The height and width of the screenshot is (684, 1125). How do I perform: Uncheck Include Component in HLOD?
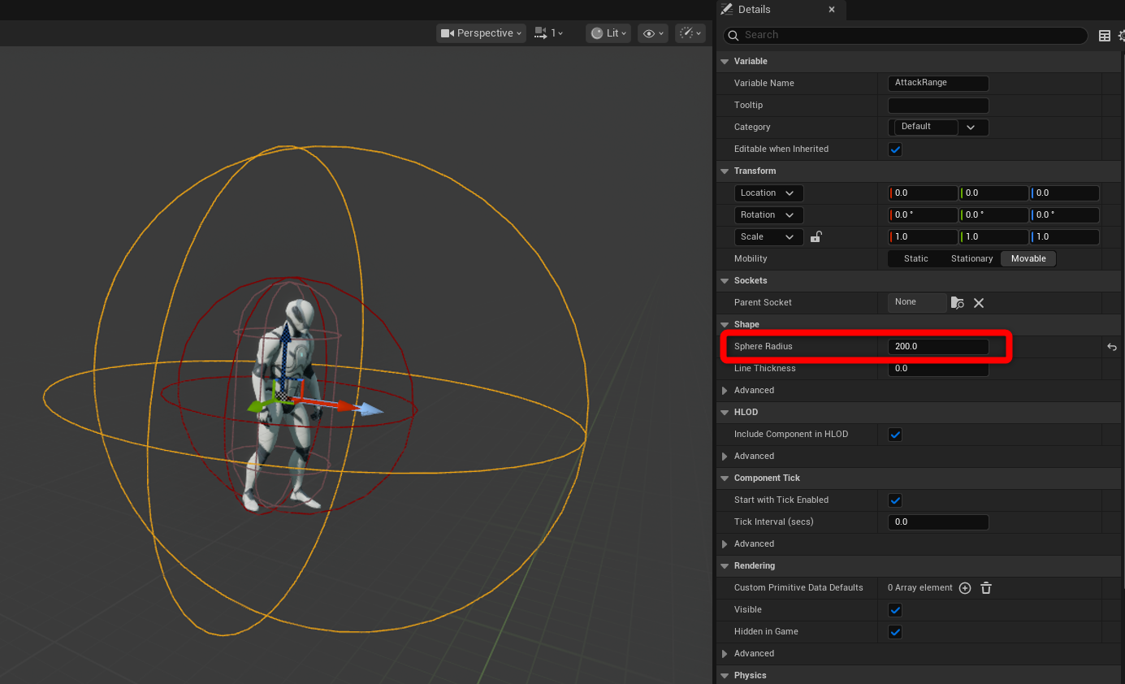pyautogui.click(x=895, y=435)
